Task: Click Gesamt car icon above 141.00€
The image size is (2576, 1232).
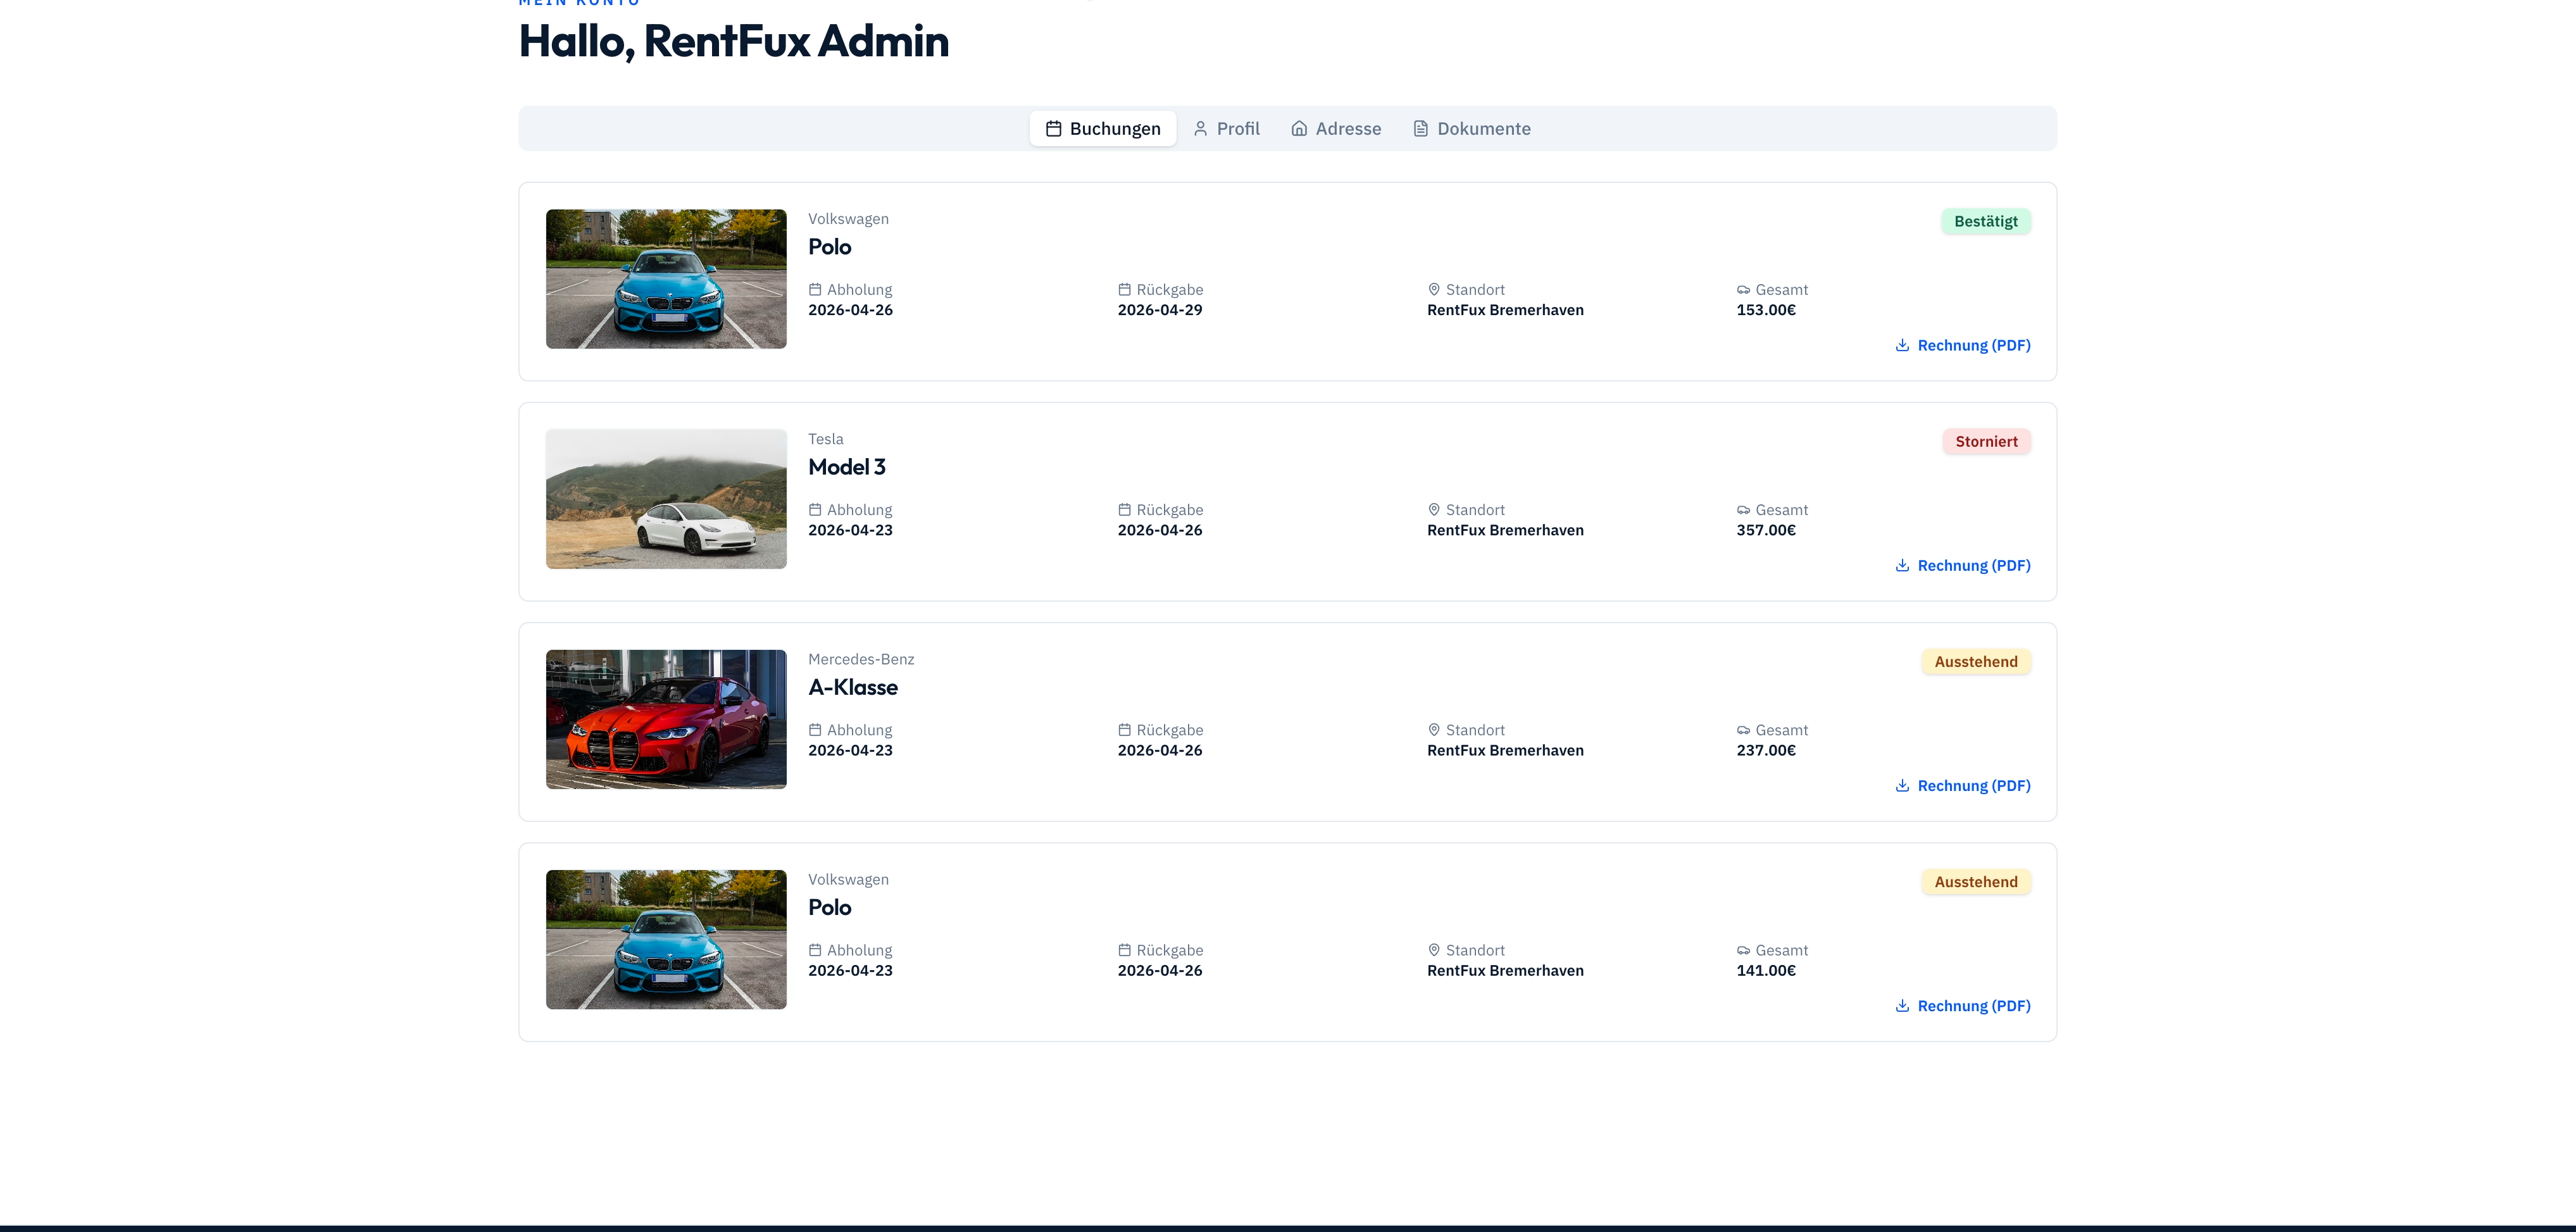Action: (1743, 949)
